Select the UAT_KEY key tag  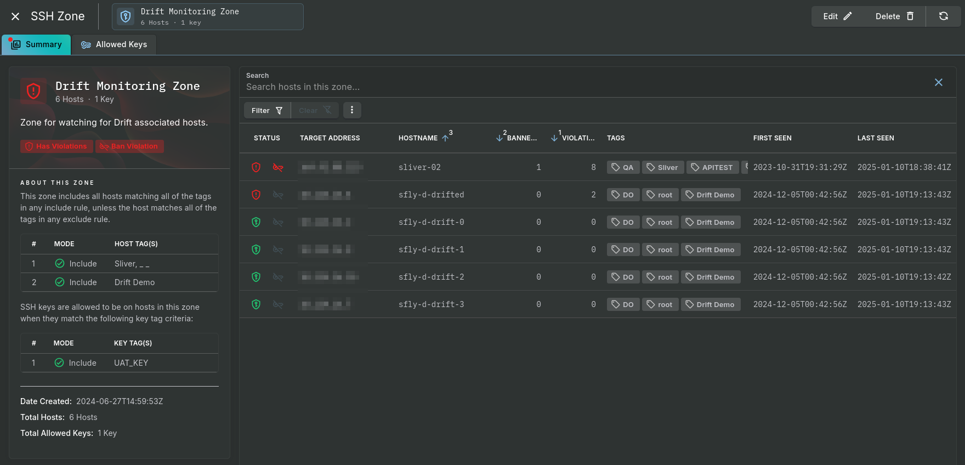click(131, 363)
